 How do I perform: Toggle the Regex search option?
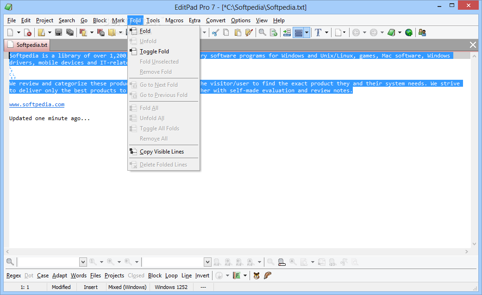(14, 276)
